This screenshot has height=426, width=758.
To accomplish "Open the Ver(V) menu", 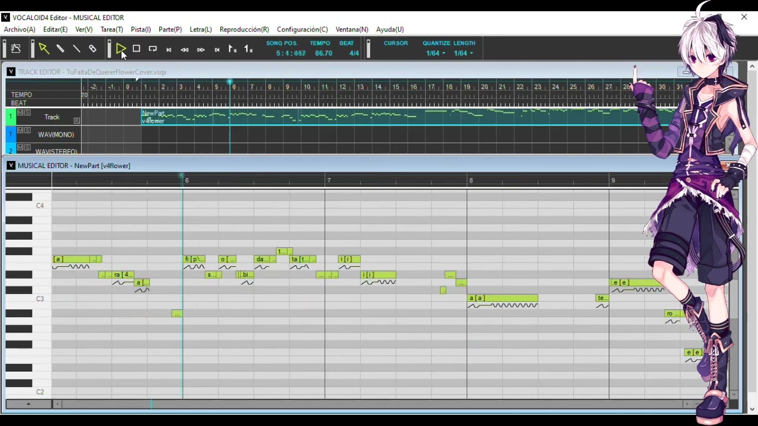I will (x=83, y=29).
